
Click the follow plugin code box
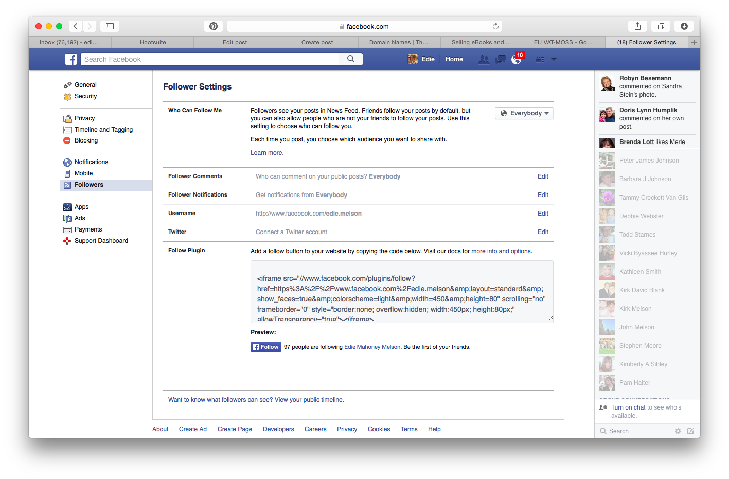click(402, 292)
